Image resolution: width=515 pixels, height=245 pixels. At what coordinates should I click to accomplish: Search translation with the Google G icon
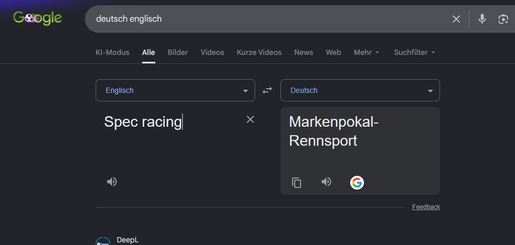click(357, 183)
